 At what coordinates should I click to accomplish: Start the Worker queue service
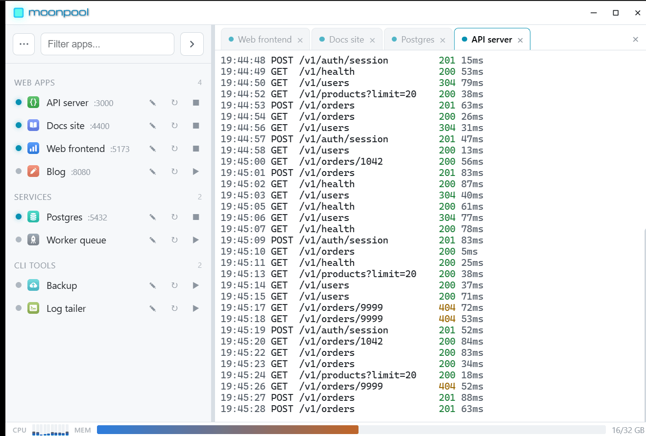tap(196, 240)
